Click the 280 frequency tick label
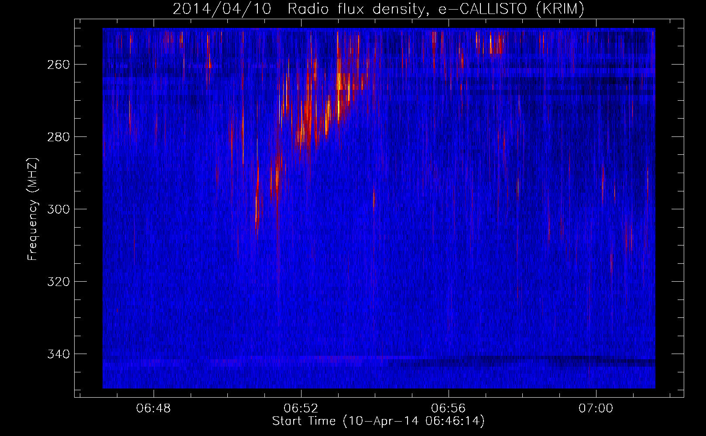Viewport: 706px width, 436px height. pyautogui.click(x=58, y=137)
